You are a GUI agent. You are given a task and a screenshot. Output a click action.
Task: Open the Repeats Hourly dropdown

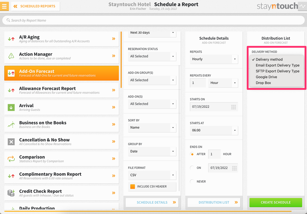[x=214, y=59]
